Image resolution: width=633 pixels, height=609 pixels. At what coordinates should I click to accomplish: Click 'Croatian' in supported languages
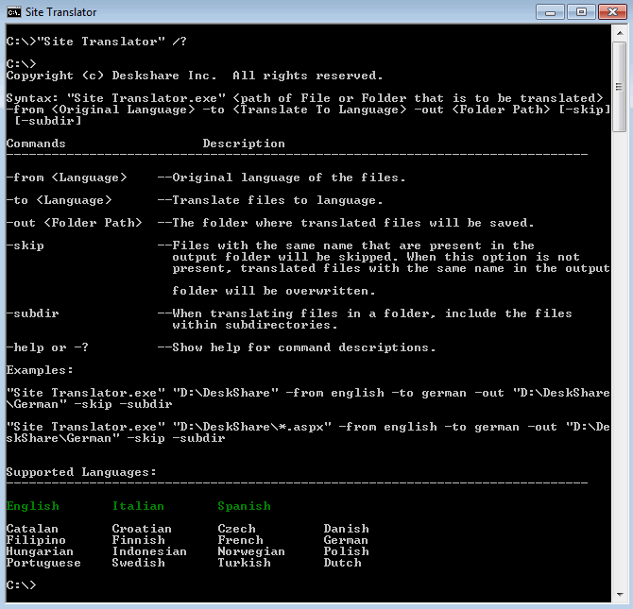[142, 529]
